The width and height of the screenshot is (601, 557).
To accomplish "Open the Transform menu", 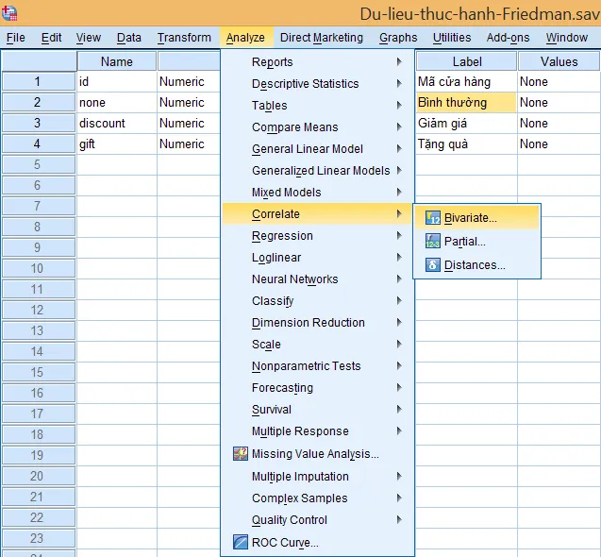I will tap(184, 38).
